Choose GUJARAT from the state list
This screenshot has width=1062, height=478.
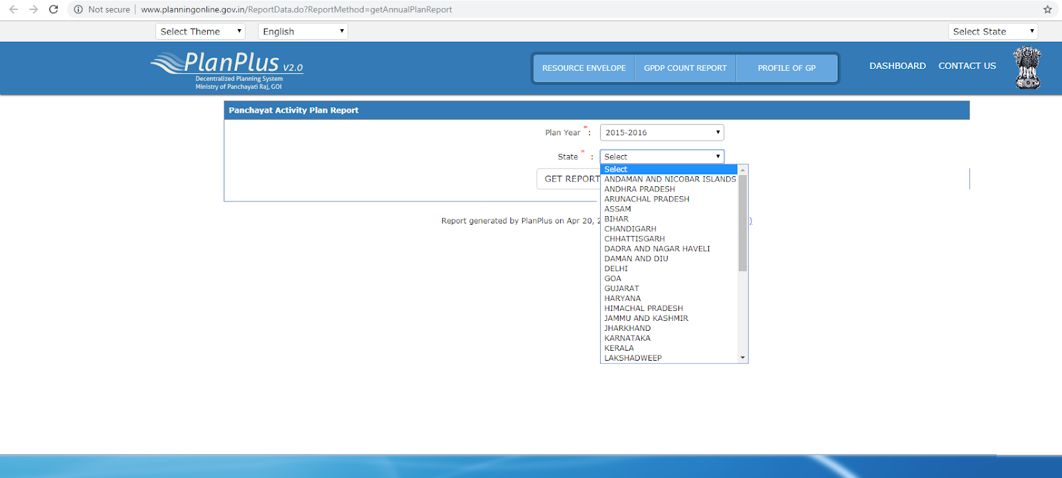[668, 288]
